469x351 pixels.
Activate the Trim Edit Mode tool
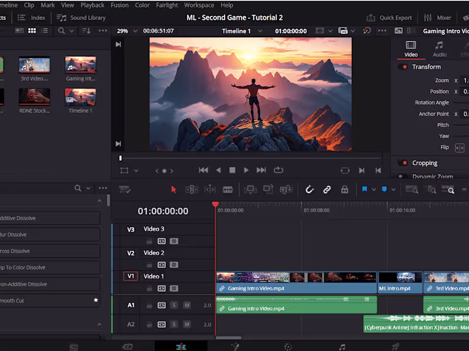(x=192, y=190)
